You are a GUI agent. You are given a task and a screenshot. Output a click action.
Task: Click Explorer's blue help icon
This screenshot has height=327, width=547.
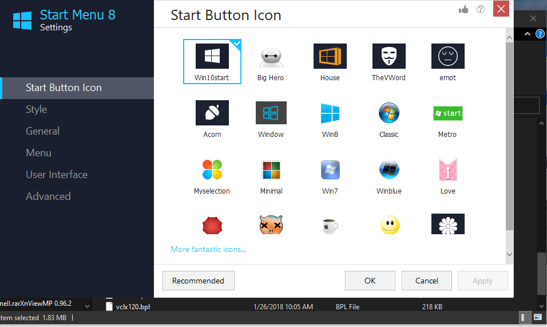[540, 34]
